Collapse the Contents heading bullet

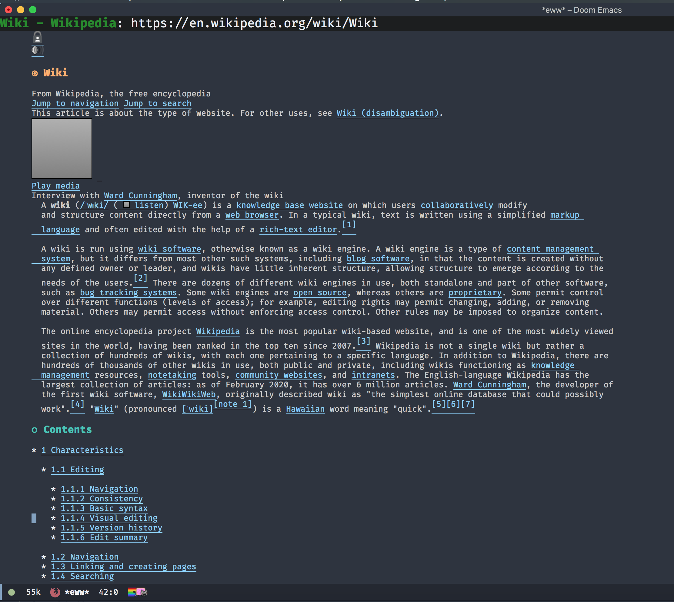pyautogui.click(x=35, y=430)
